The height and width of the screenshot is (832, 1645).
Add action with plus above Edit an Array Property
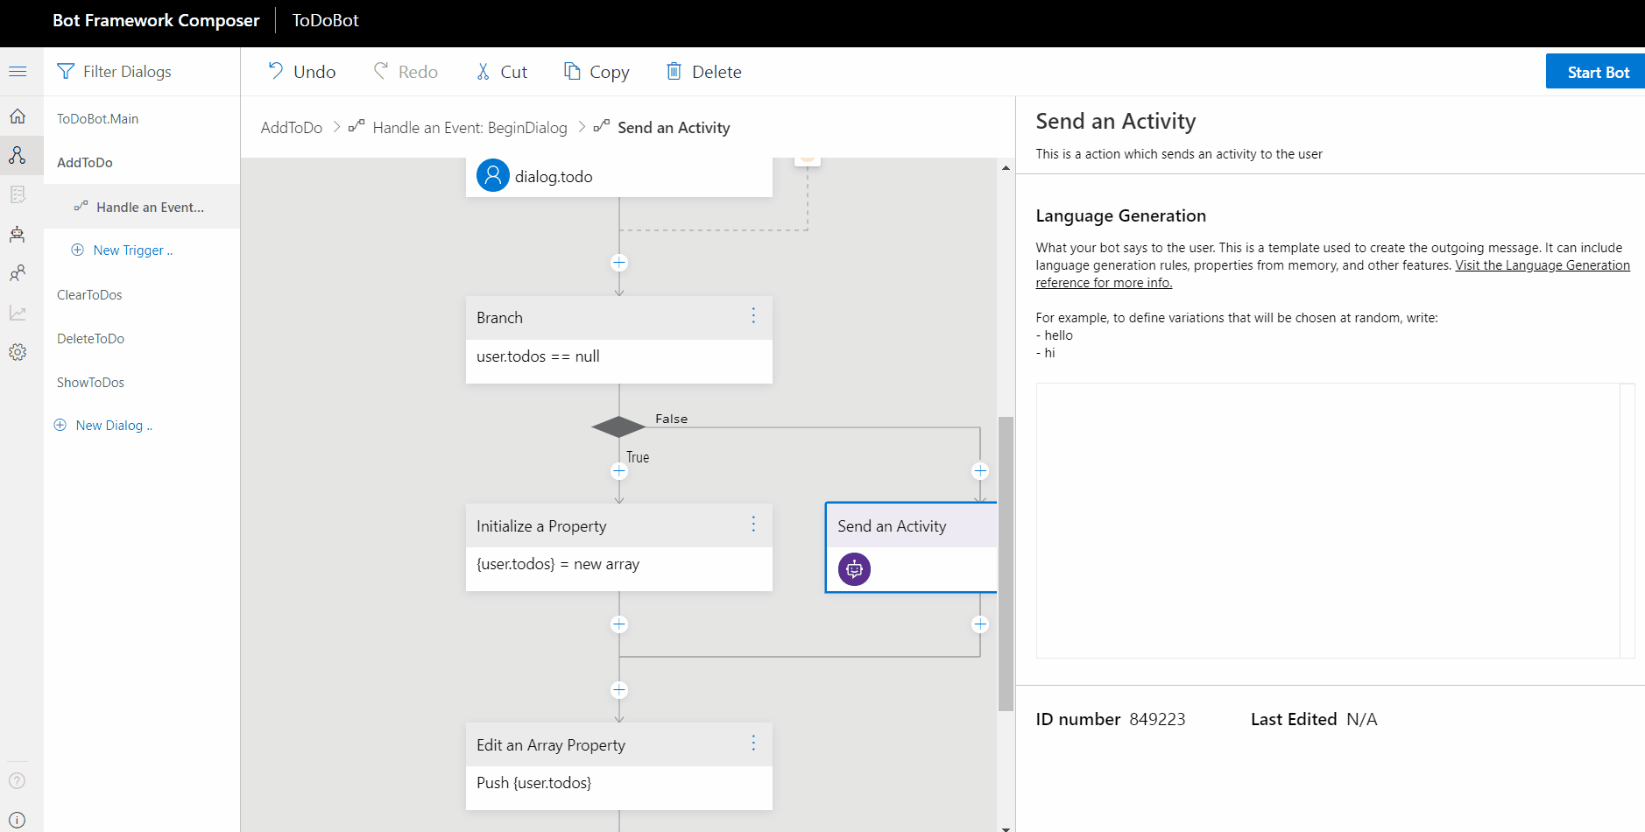point(619,690)
